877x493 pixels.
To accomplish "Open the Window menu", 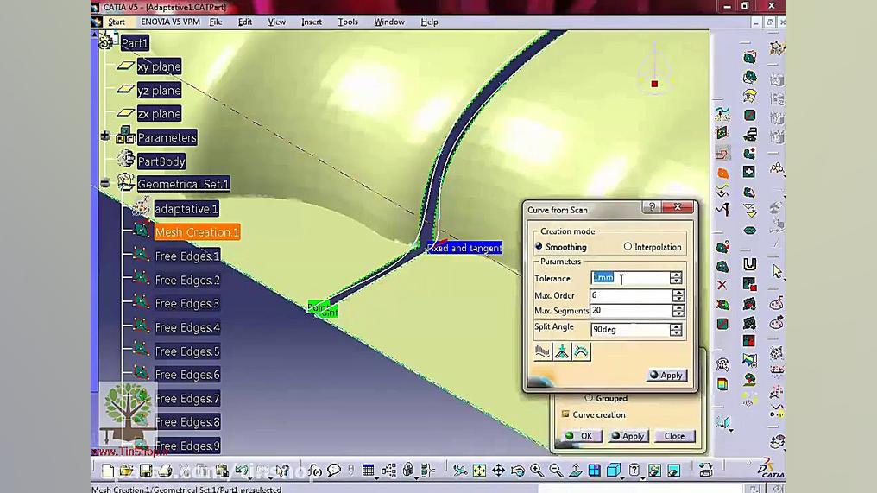I will click(x=389, y=22).
